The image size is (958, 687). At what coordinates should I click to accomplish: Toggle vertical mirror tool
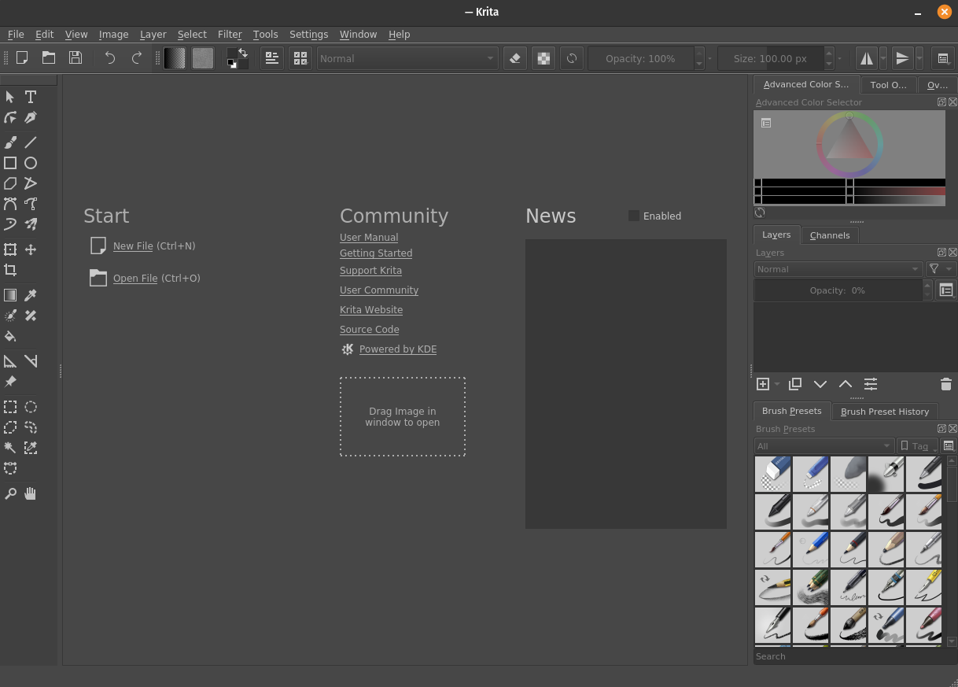click(902, 58)
